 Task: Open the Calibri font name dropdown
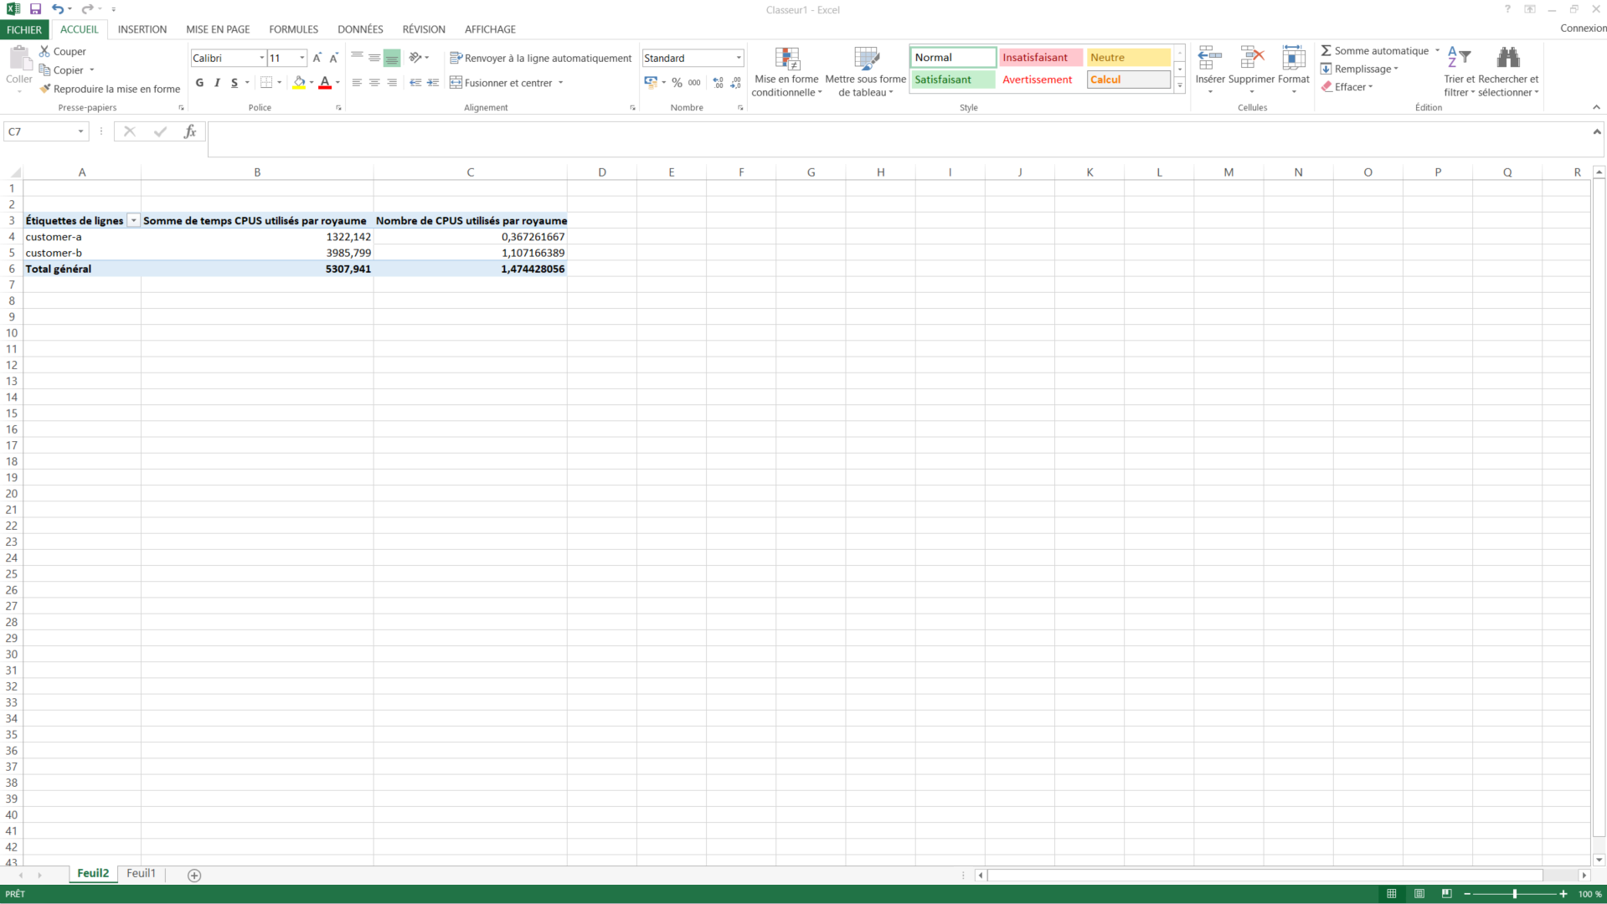(261, 58)
